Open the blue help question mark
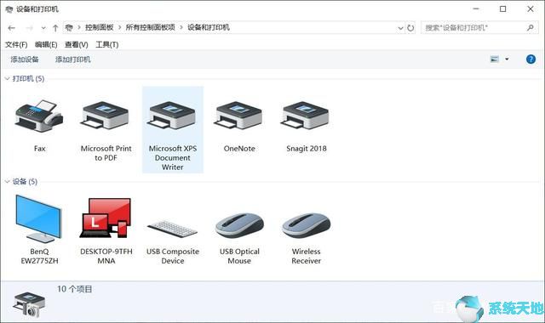Viewport: 545px width, 323px height. click(x=531, y=59)
